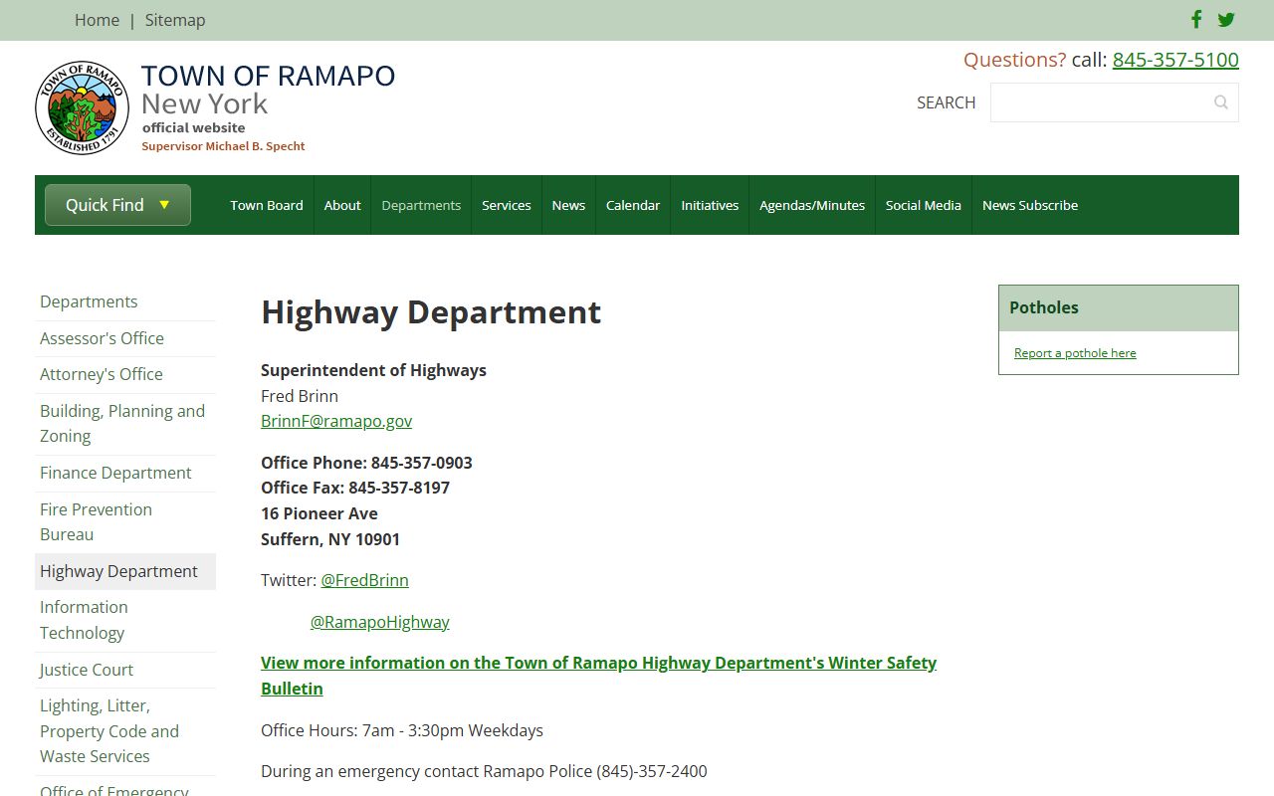The image size is (1274, 796).
Task: Click Superintendent of Highways label
Action: pos(373,370)
